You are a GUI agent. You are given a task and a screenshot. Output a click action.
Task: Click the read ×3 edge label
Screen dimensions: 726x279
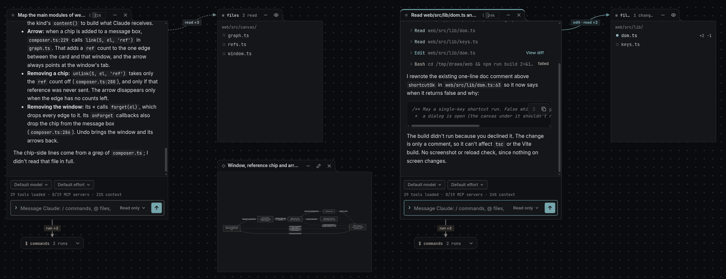192,22
